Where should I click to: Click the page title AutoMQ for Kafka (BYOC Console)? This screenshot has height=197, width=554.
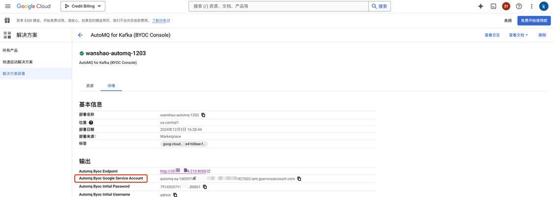pyautogui.click(x=130, y=35)
